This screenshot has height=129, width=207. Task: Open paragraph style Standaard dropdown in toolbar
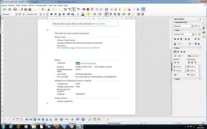pyautogui.click(x=16, y=14)
